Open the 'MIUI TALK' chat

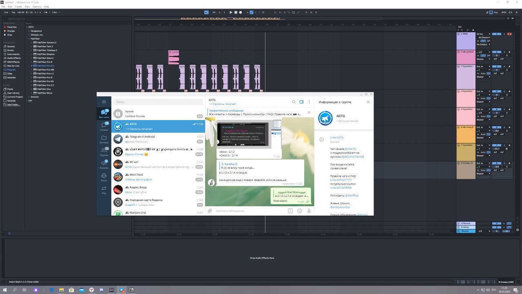tap(158, 177)
